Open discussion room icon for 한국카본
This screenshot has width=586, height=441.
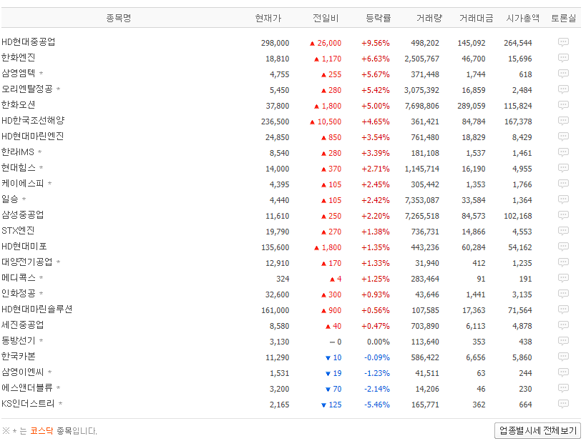click(x=563, y=356)
